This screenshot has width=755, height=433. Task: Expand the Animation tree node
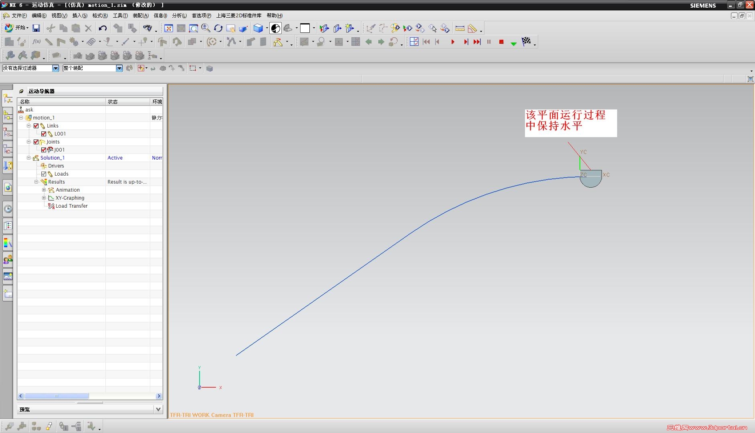tap(44, 190)
